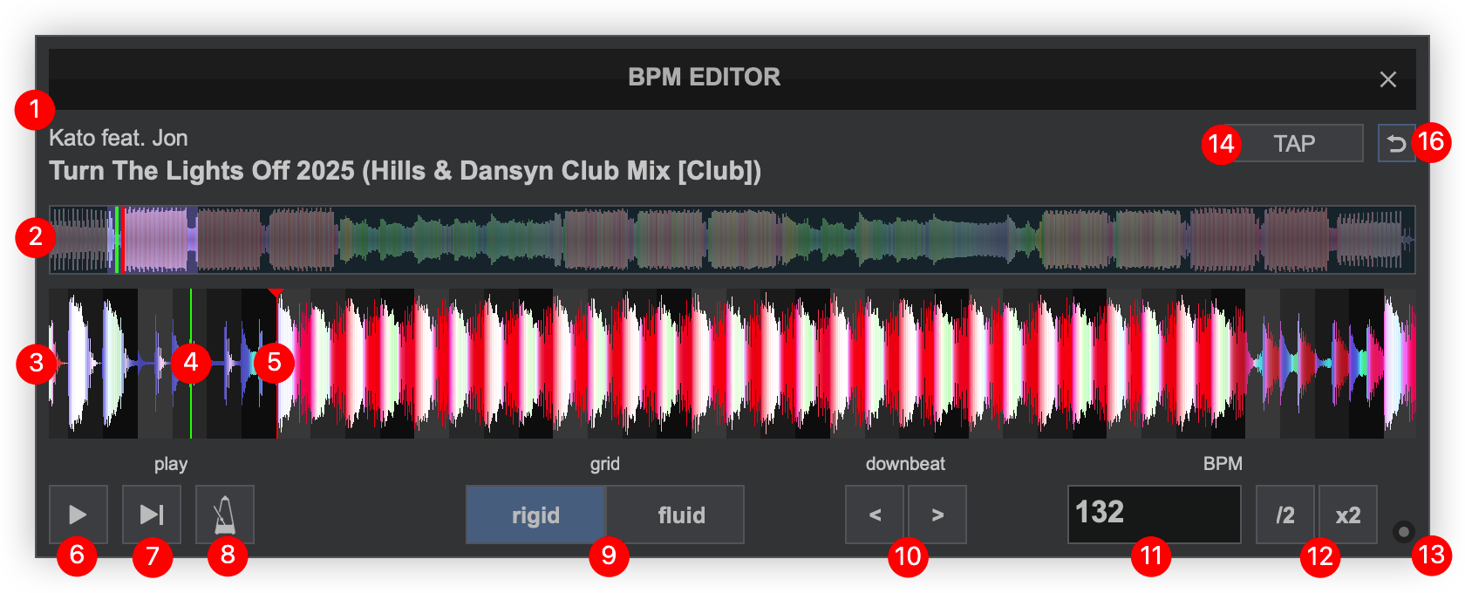Click the skip-to-next-beat button
Viewport: 1465px width, 593px height.
[152, 515]
